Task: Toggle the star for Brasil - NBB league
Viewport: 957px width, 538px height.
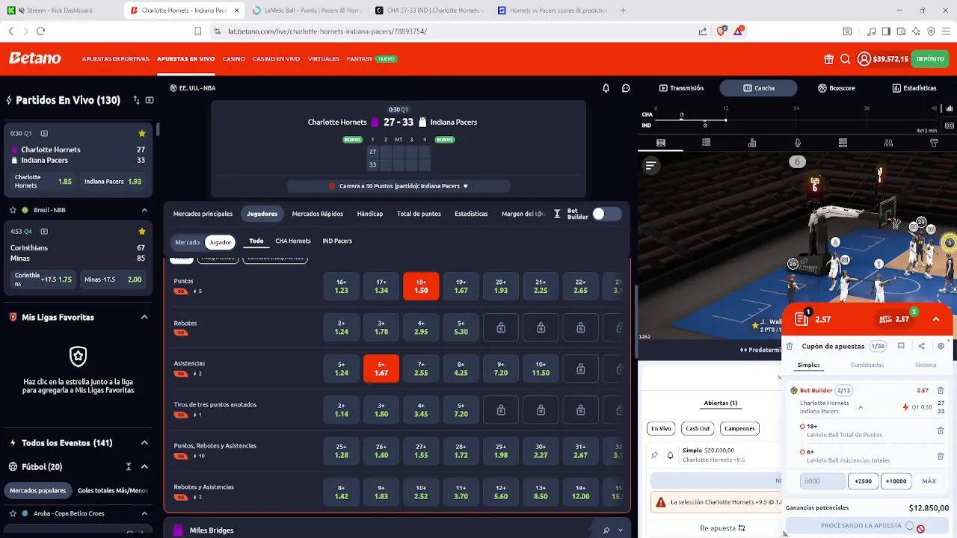Action: click(13, 210)
